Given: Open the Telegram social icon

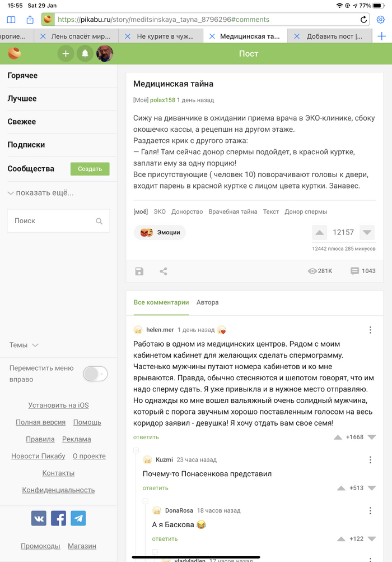Looking at the screenshot, I should (x=78, y=518).
